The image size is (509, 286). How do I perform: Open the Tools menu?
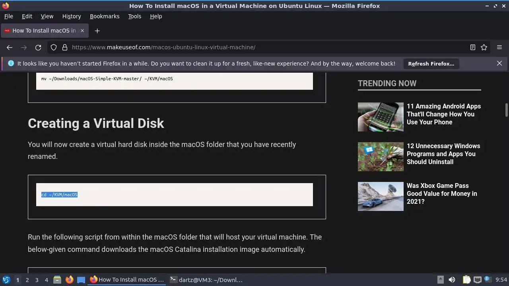[x=134, y=16]
